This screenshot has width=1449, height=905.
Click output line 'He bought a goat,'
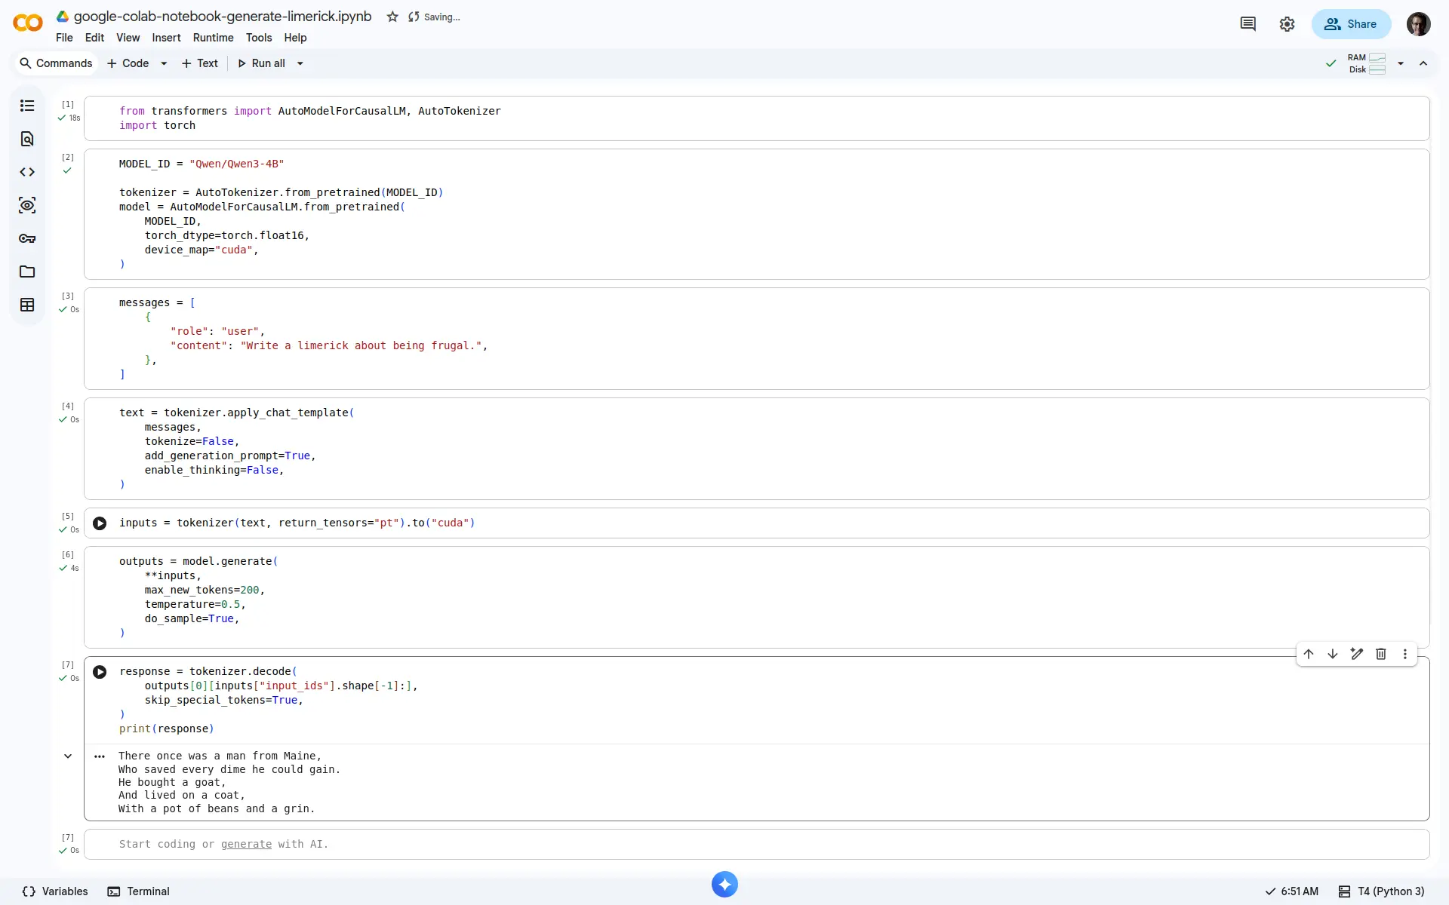point(172,782)
